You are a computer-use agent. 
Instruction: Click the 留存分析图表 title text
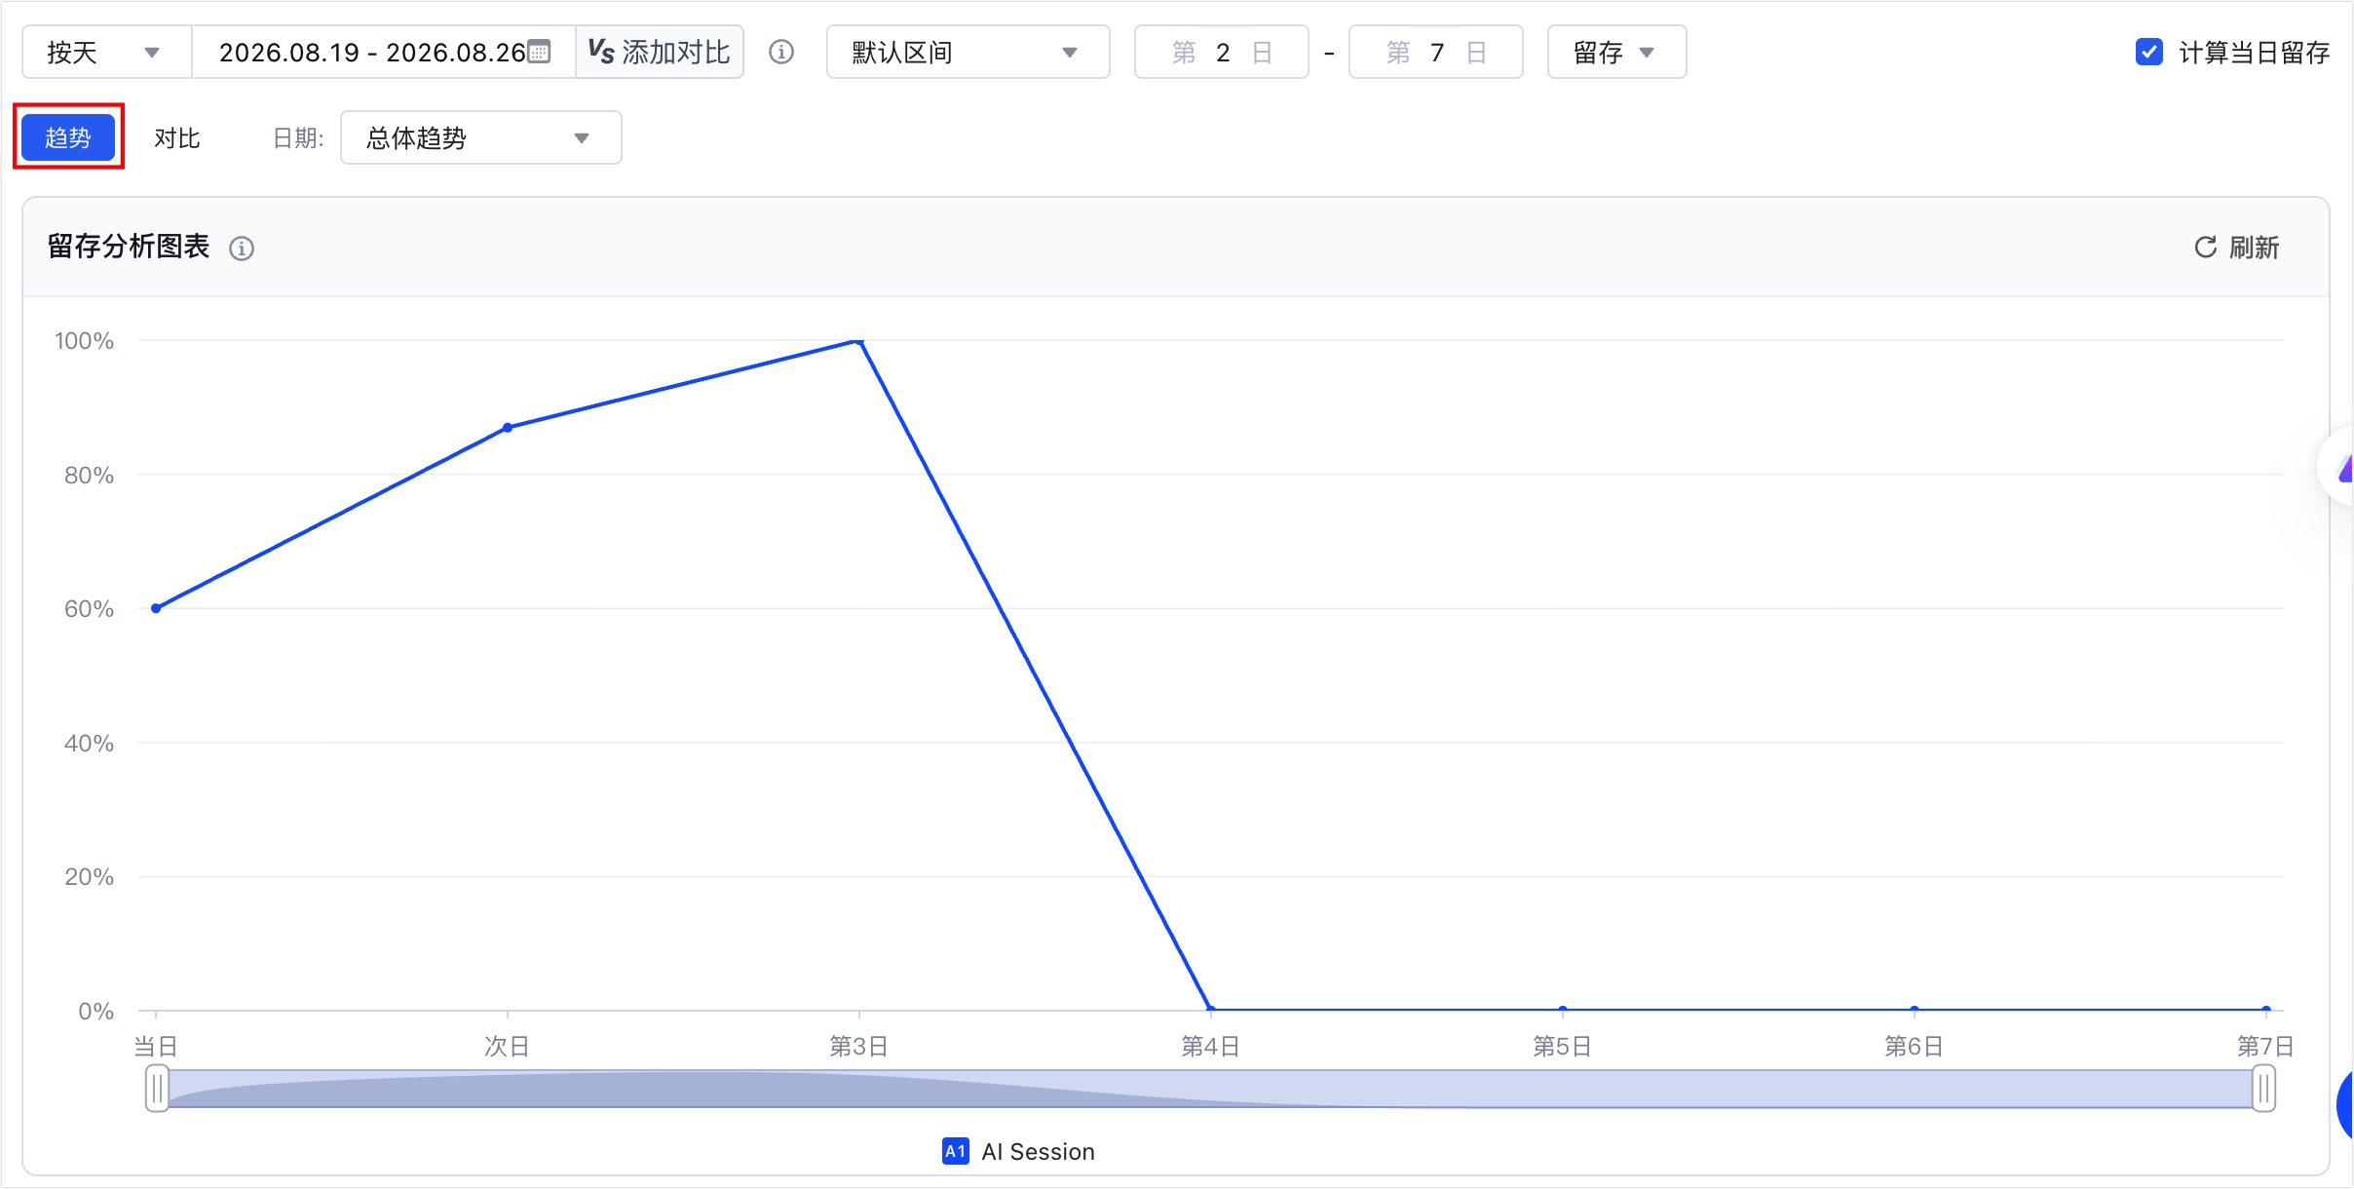pyautogui.click(x=129, y=247)
